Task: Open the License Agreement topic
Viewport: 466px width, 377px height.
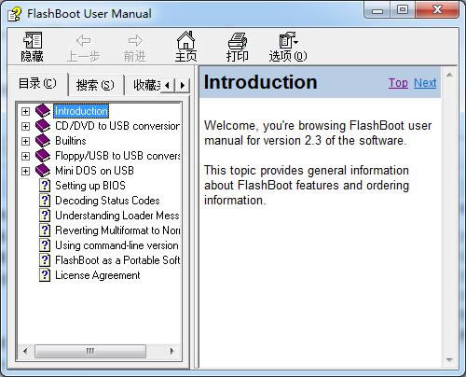Action: coord(98,275)
